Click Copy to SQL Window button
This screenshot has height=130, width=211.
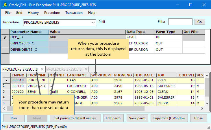tap(169, 118)
